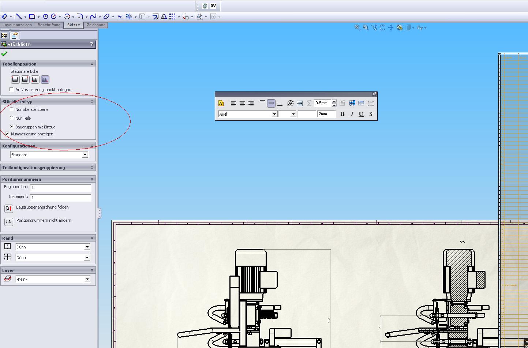
Task: Select the rectangle sketch tool
Action: [32, 16]
